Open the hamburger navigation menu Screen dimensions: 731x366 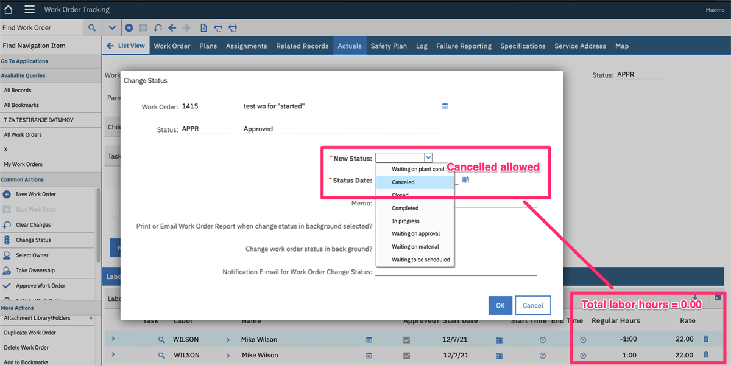(x=29, y=10)
